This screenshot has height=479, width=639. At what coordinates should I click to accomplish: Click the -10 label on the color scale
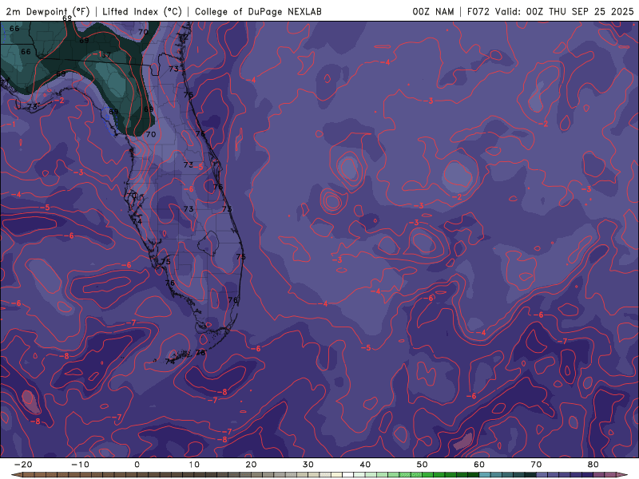[80, 465]
